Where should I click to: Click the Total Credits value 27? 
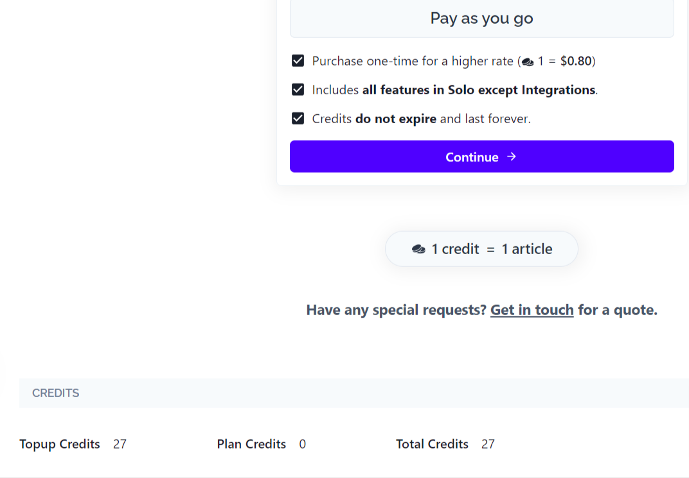[x=488, y=444]
